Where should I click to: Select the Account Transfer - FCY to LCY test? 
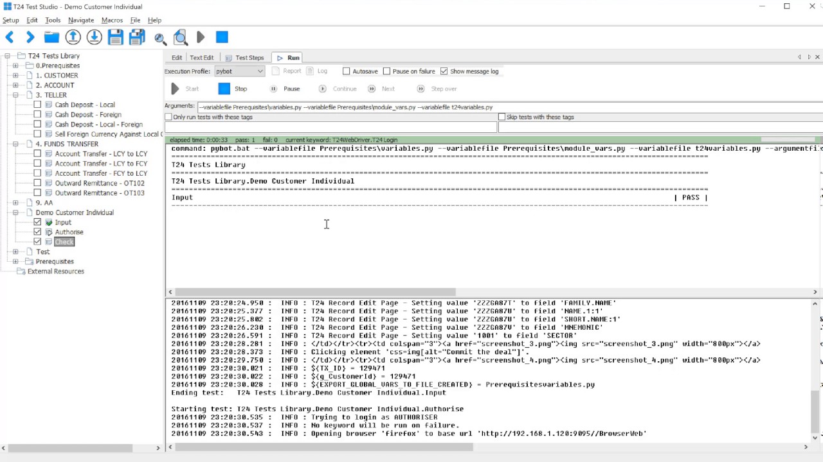[x=101, y=173]
